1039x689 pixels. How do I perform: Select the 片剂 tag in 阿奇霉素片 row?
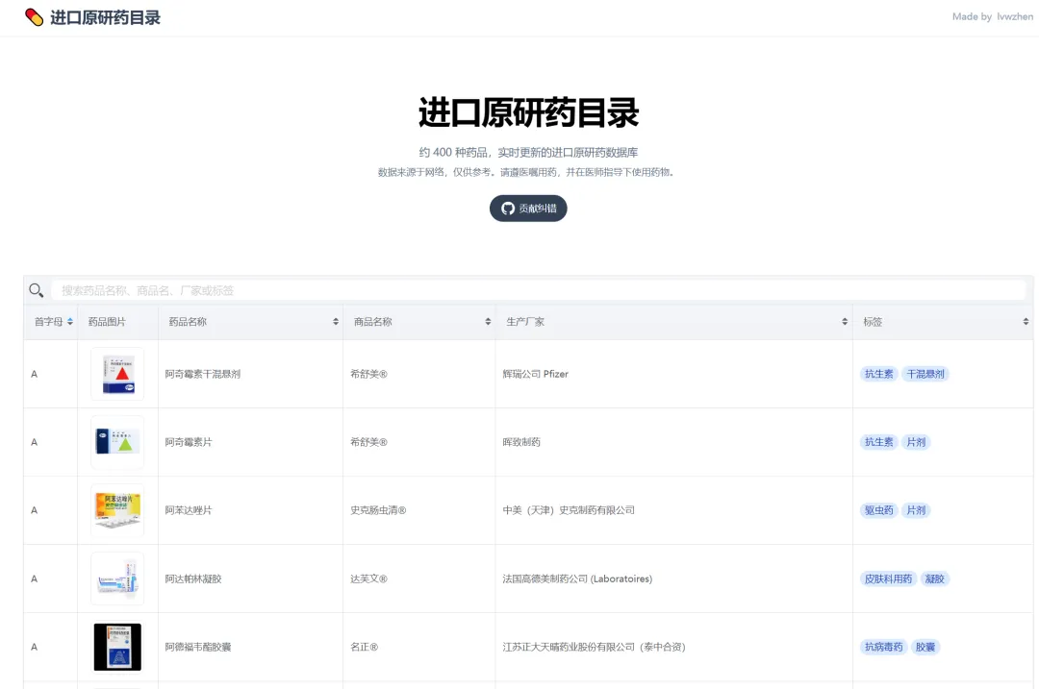[x=916, y=442]
